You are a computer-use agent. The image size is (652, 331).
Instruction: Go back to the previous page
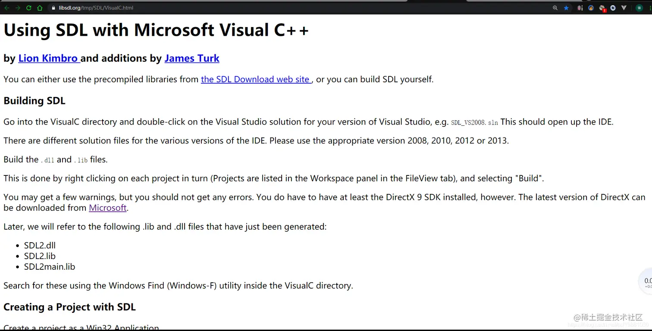pyautogui.click(x=6, y=8)
